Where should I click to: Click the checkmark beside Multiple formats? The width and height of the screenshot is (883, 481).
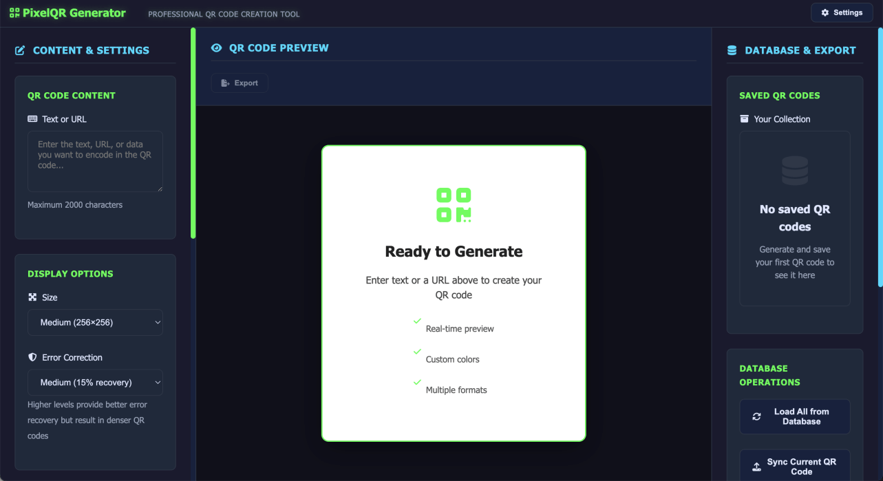(417, 382)
